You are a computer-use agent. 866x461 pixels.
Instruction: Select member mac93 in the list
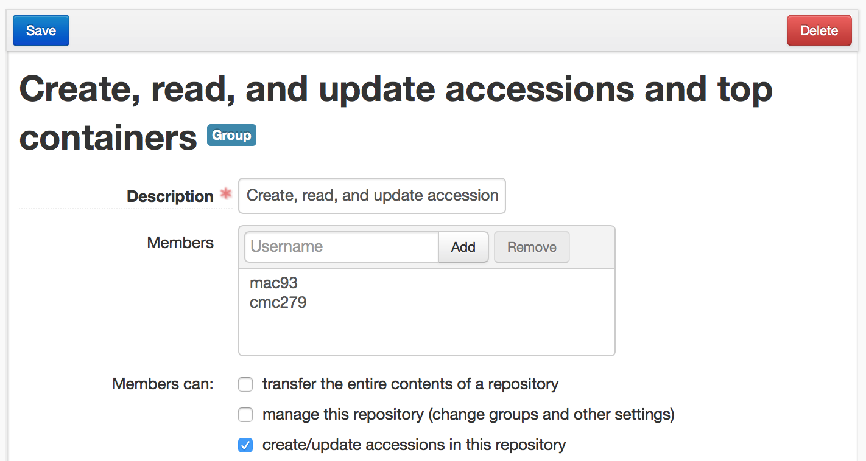point(273,283)
